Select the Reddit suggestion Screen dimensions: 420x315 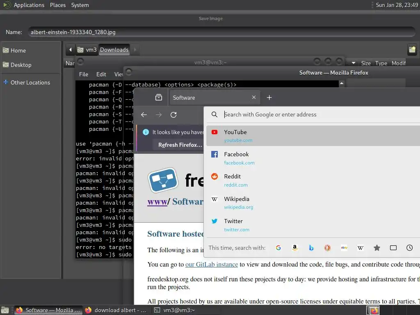pos(313,180)
